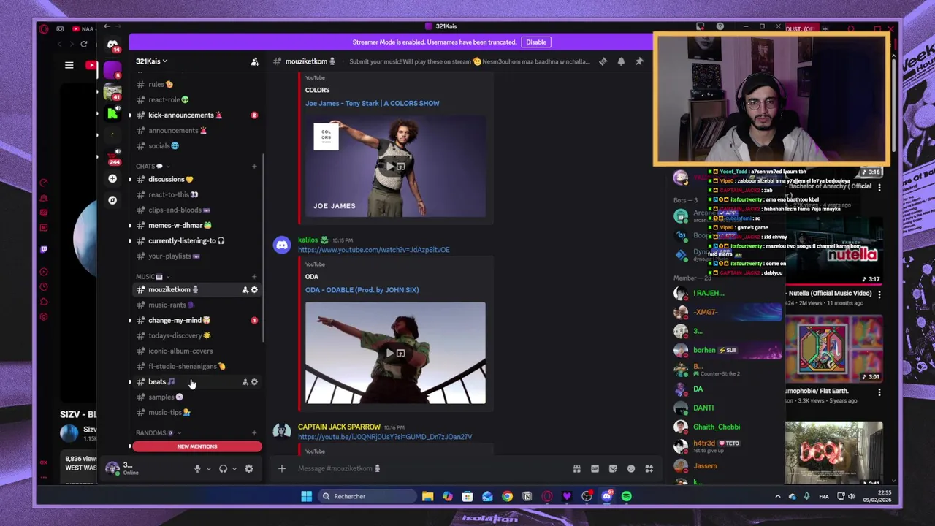Open the iconic-album-covers channel
The width and height of the screenshot is (935, 526).
tap(196, 351)
